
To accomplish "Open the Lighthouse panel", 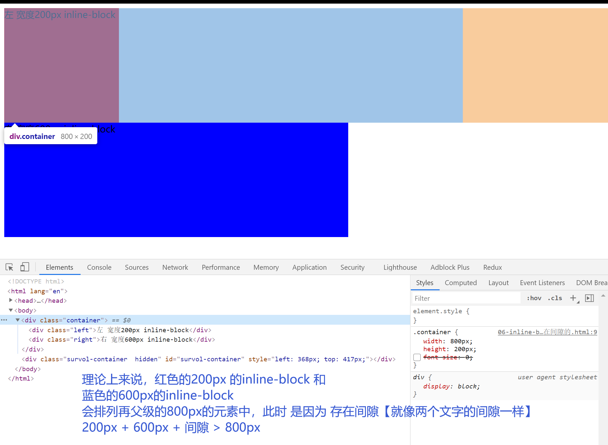I will [400, 267].
